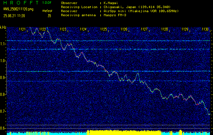Screen dimensions: 213x135
Task: Click the 1130 time marker
Action: [x=205, y=29]
